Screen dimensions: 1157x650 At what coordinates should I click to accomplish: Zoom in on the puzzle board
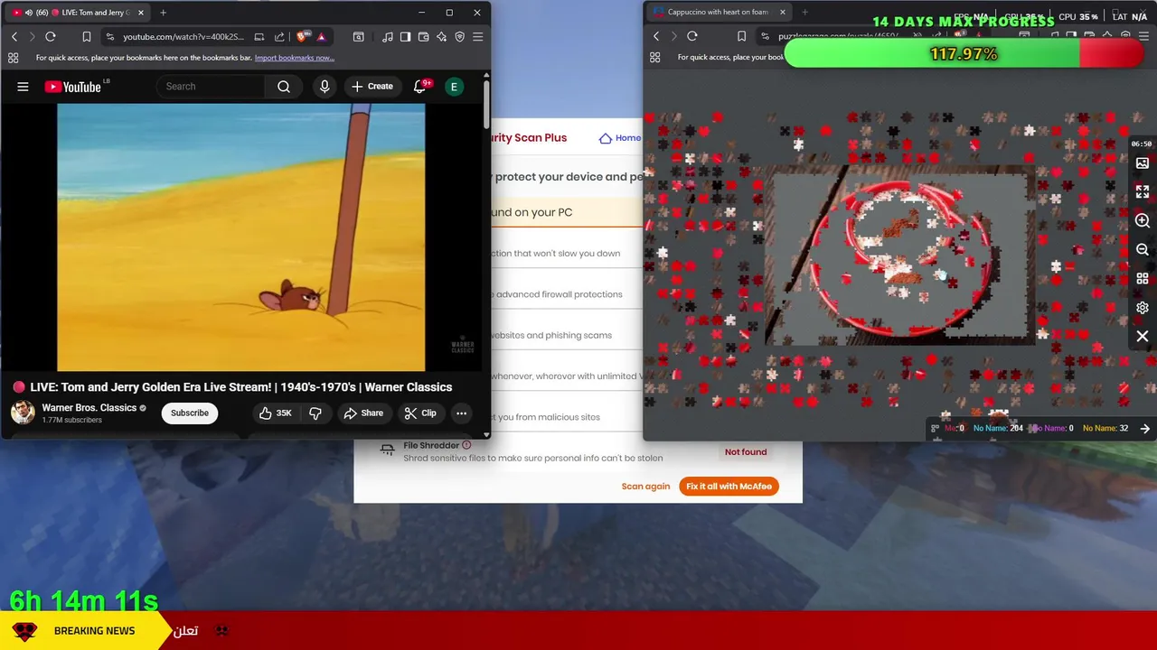pyautogui.click(x=1143, y=221)
